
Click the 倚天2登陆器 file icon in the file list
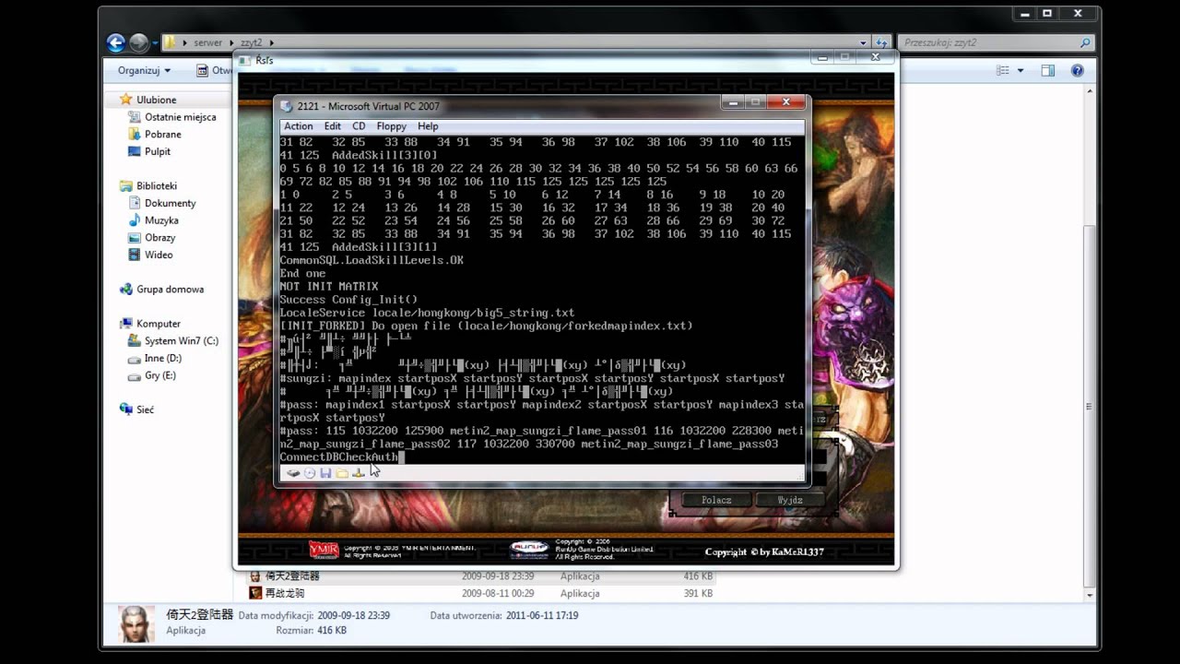click(x=256, y=576)
